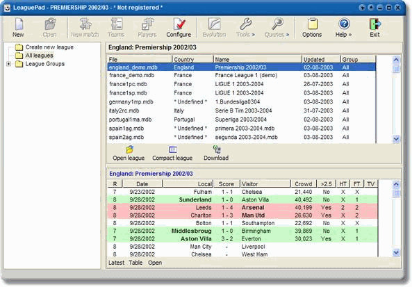Image resolution: width=412 pixels, height=287 pixels.
Task: Click the Download icon
Action: (x=217, y=149)
